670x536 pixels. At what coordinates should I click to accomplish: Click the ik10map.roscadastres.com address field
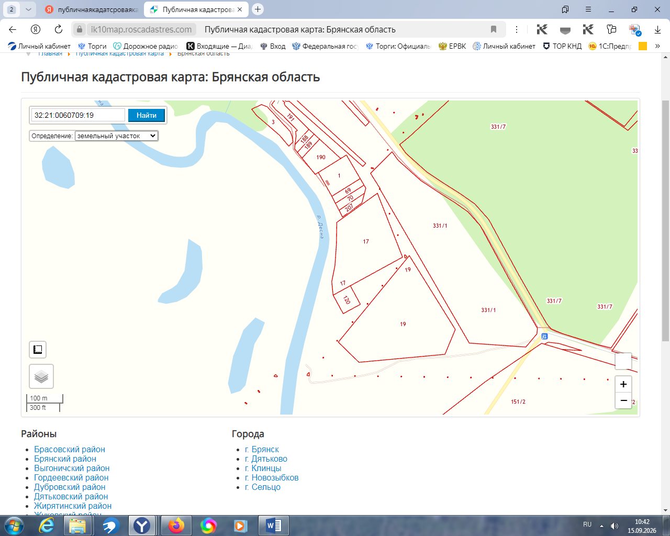tap(141, 29)
